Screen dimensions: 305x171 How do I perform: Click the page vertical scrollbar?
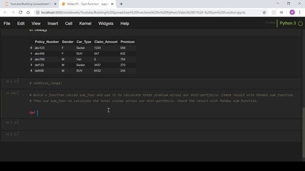pyautogui.click(x=304, y=133)
